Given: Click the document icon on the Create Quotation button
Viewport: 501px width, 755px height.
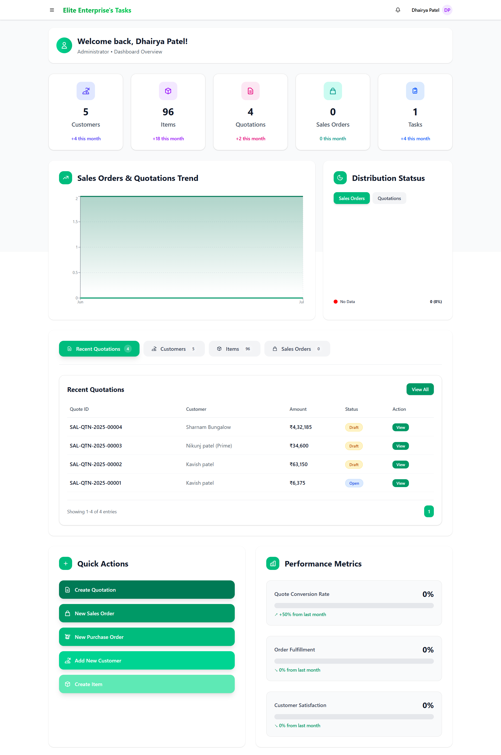Looking at the screenshot, I should (x=67, y=590).
